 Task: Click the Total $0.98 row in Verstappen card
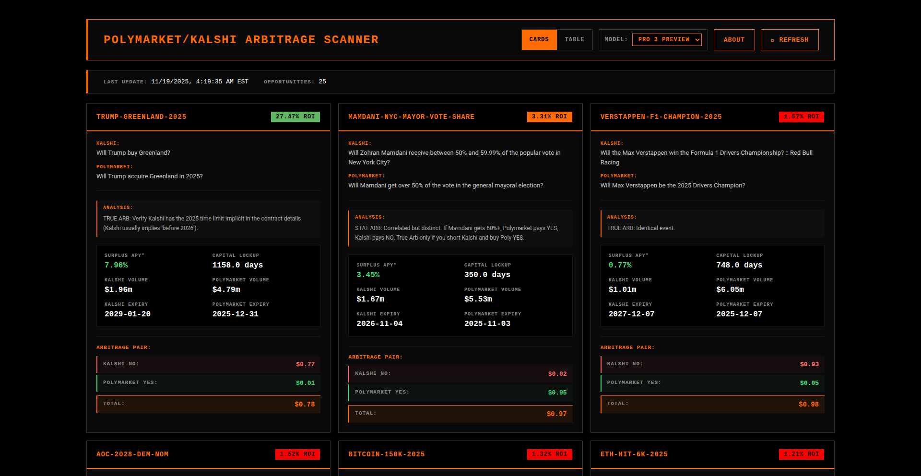(712, 404)
